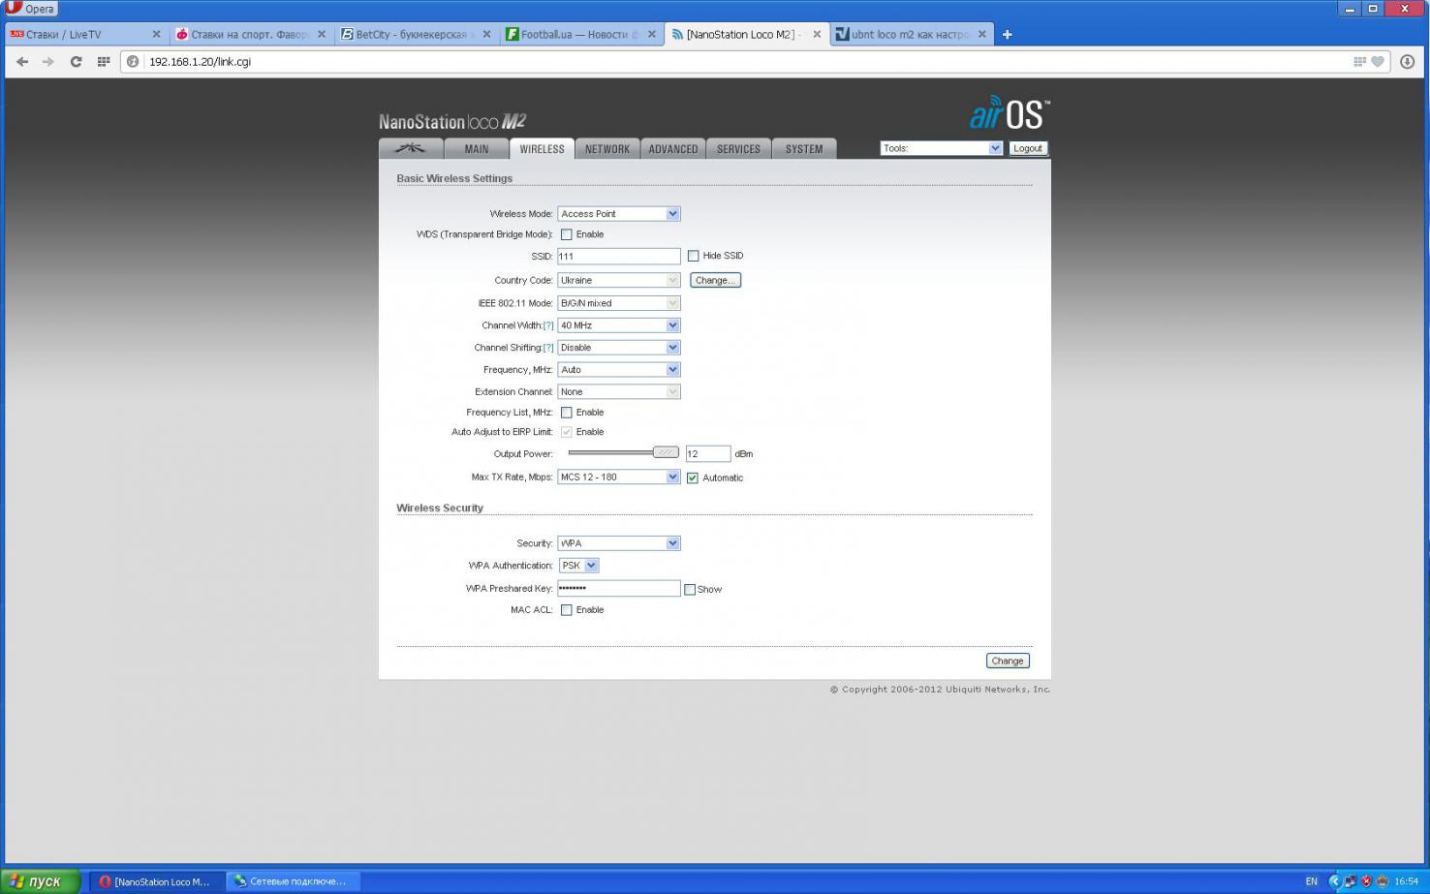Click the bottom Change button
The width and height of the screenshot is (1430, 894).
pos(1008,661)
